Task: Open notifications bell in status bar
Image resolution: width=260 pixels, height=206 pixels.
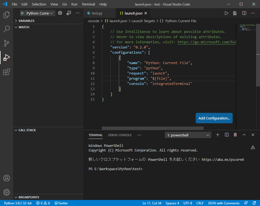Action: click(x=254, y=203)
